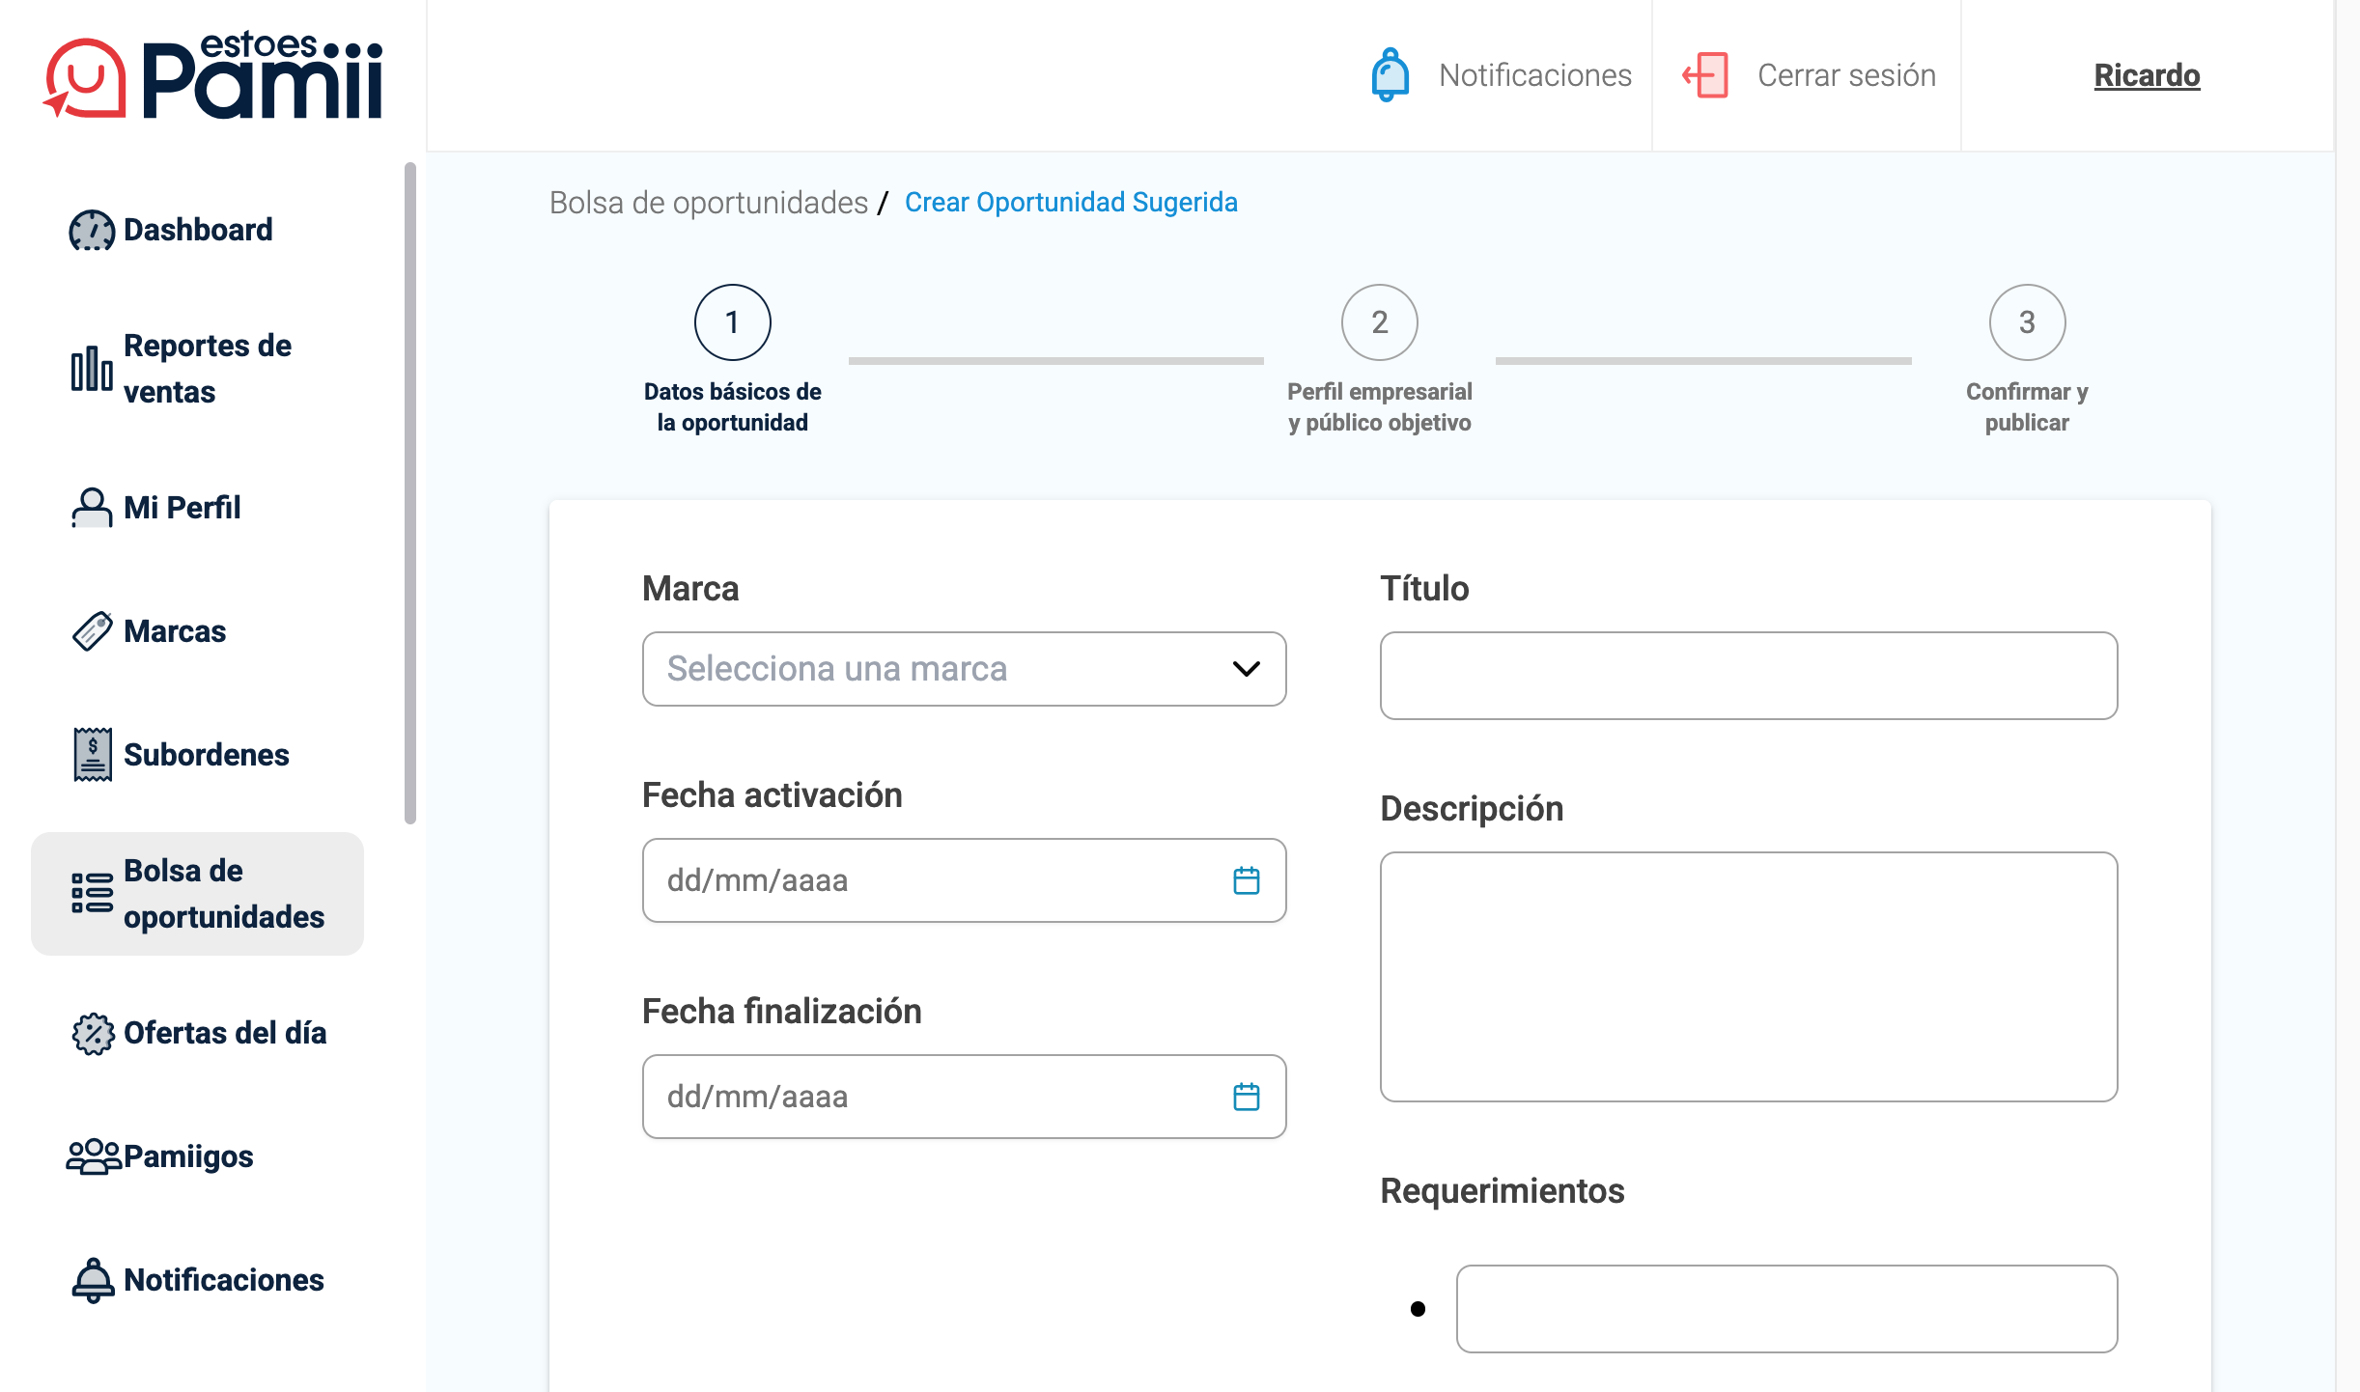This screenshot has width=2360, height=1392.
Task: Click the Ricardo username link
Action: click(2148, 75)
